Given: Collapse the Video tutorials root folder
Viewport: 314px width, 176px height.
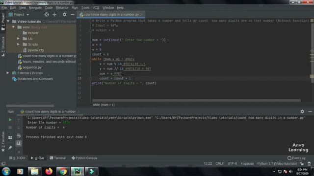Looking at the screenshot, I should pos(8,21).
